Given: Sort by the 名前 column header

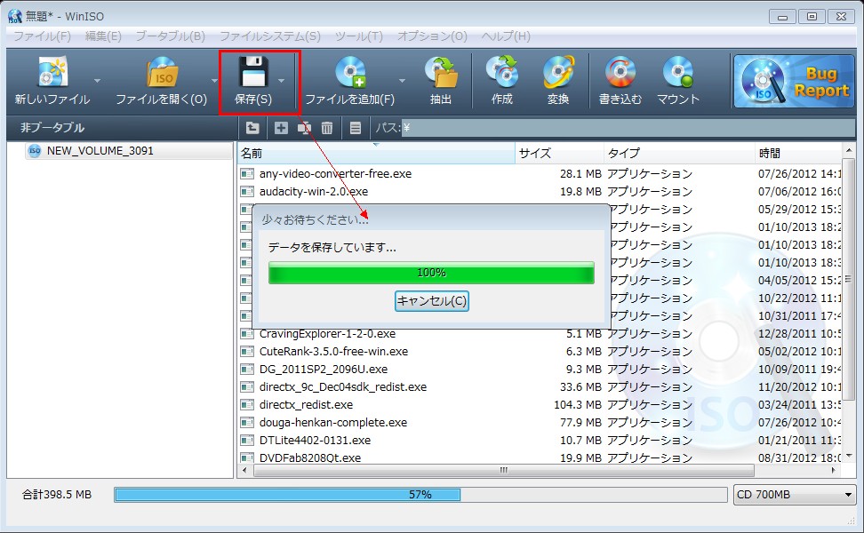Looking at the screenshot, I should [376, 153].
